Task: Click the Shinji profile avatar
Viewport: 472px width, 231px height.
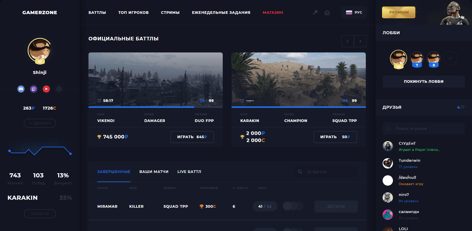Action: click(x=40, y=50)
